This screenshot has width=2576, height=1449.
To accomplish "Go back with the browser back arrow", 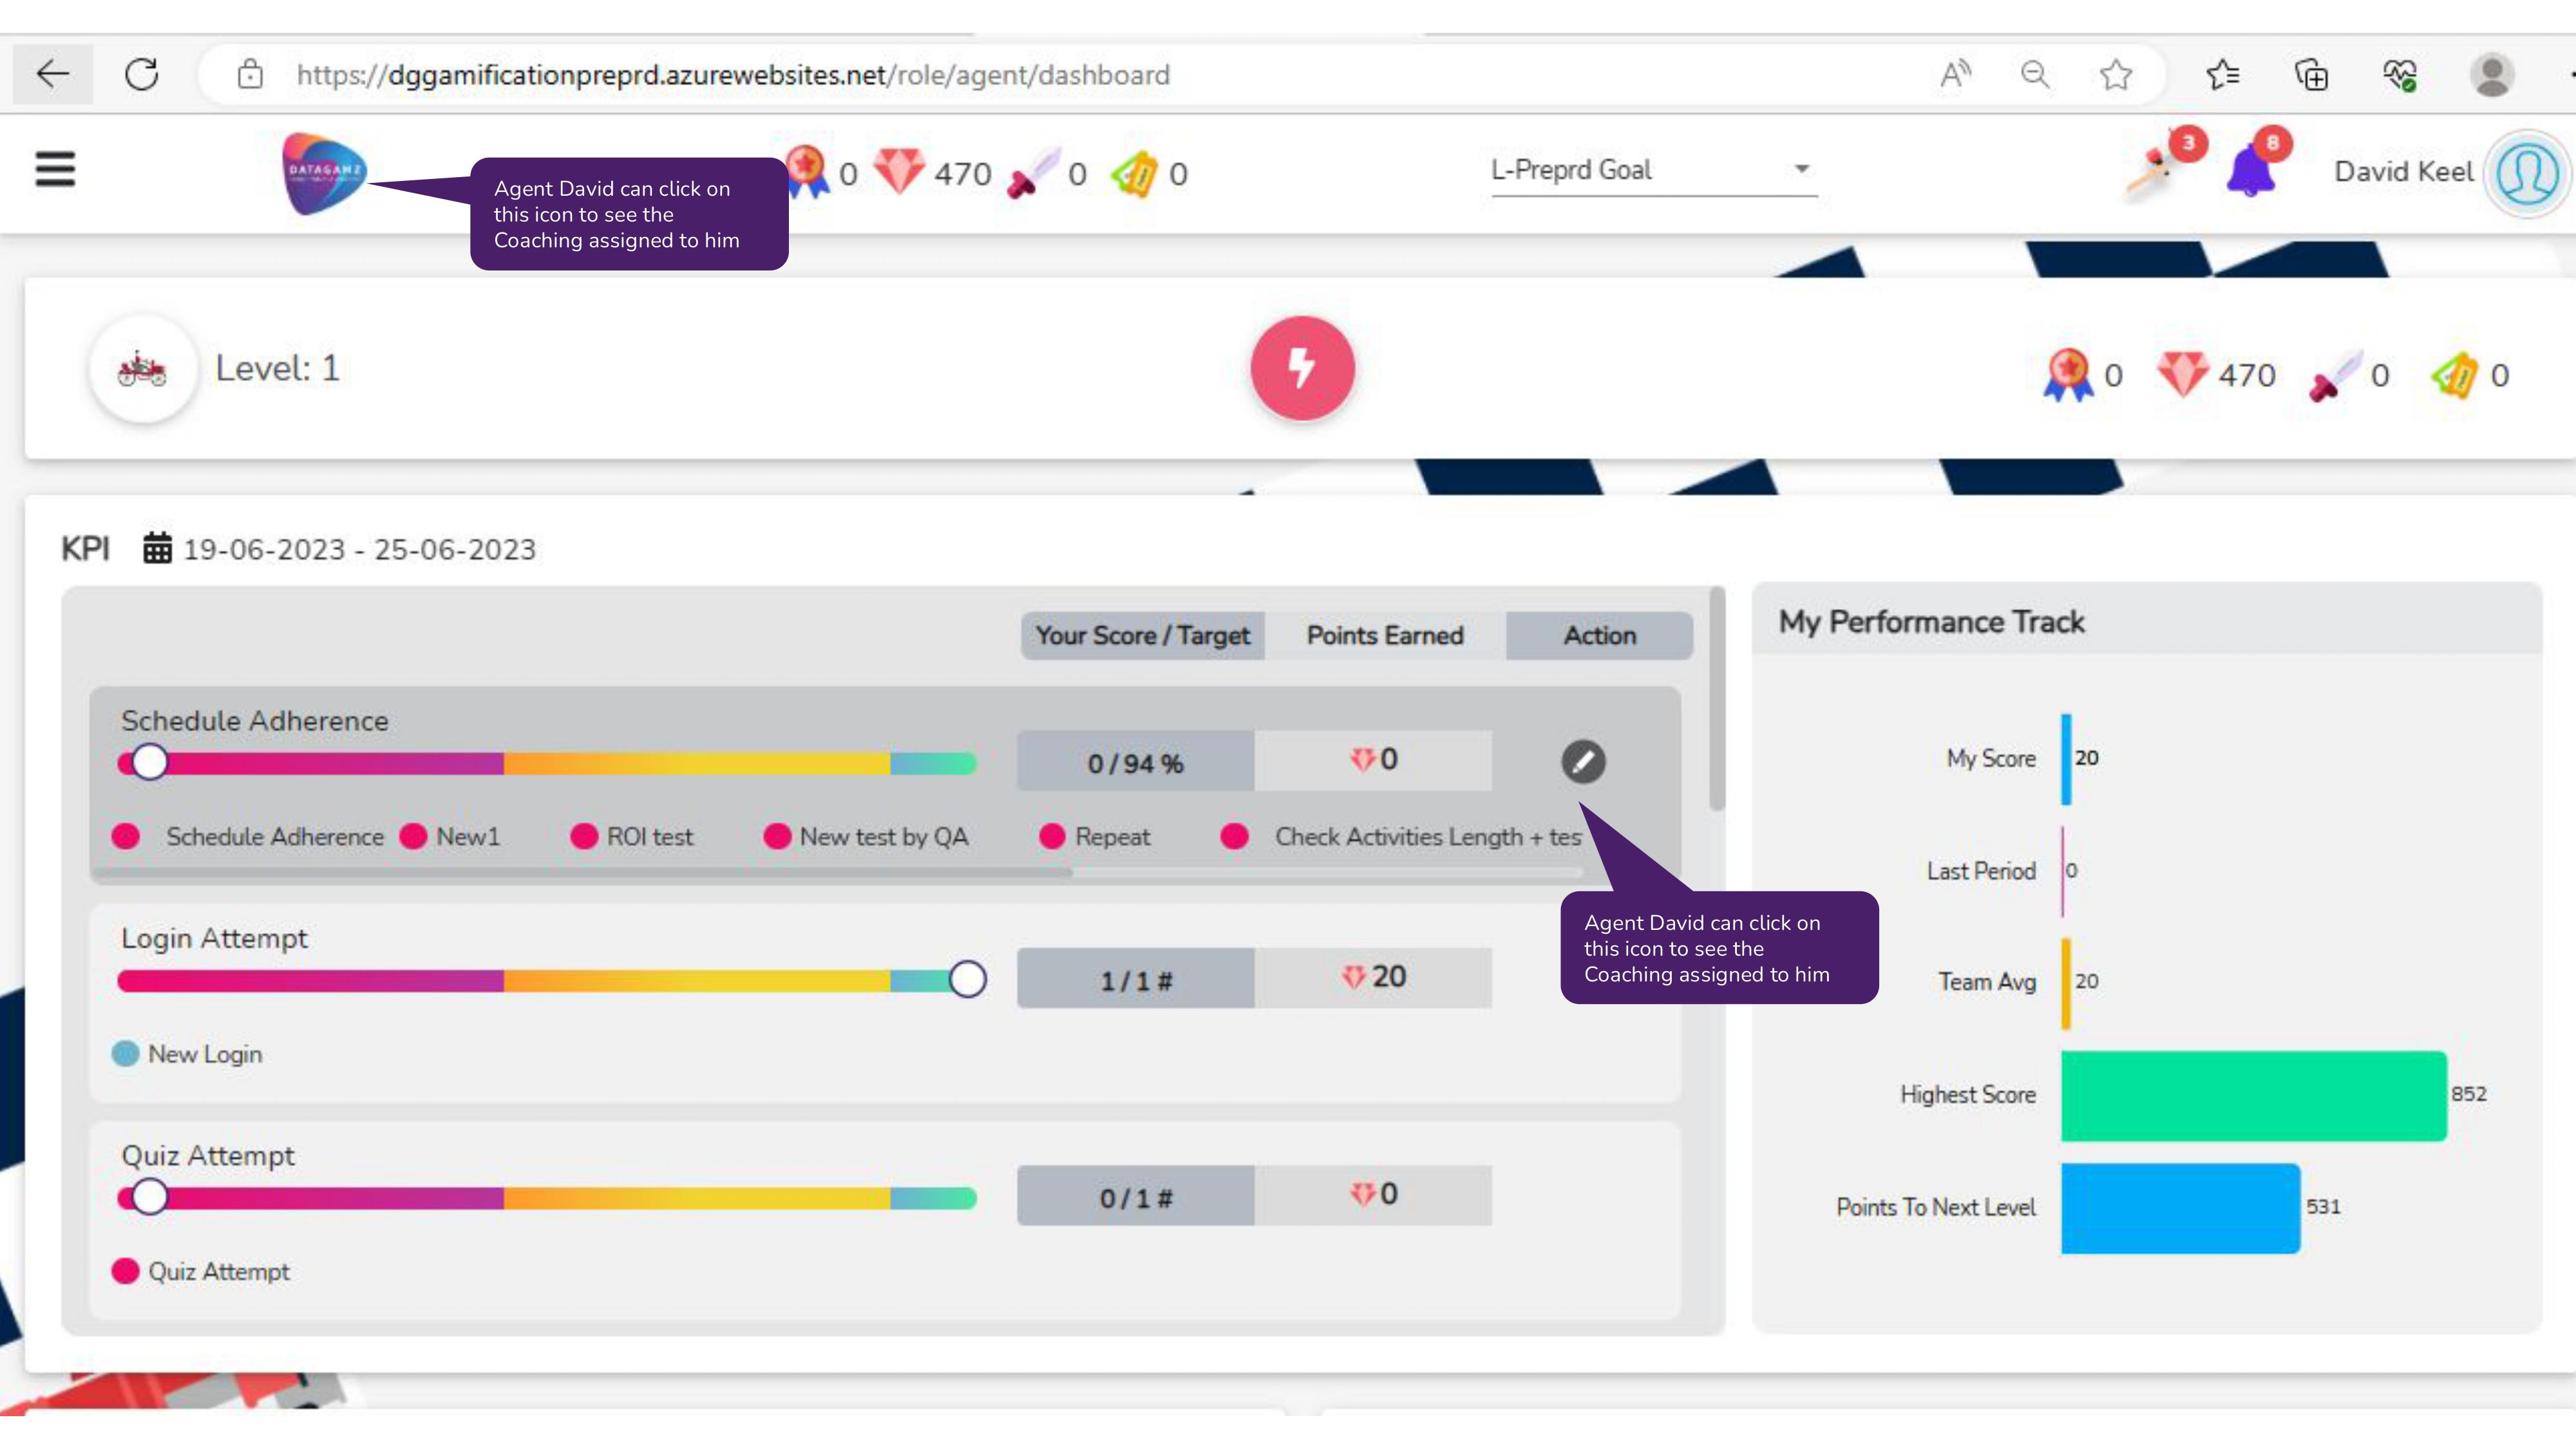I will coord(52,74).
